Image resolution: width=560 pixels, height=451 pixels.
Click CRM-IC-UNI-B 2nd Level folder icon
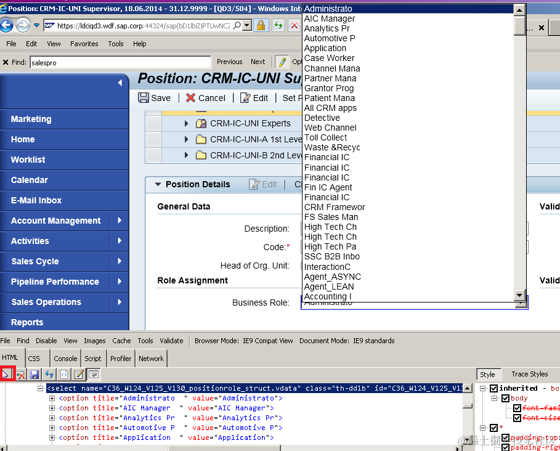coord(201,155)
